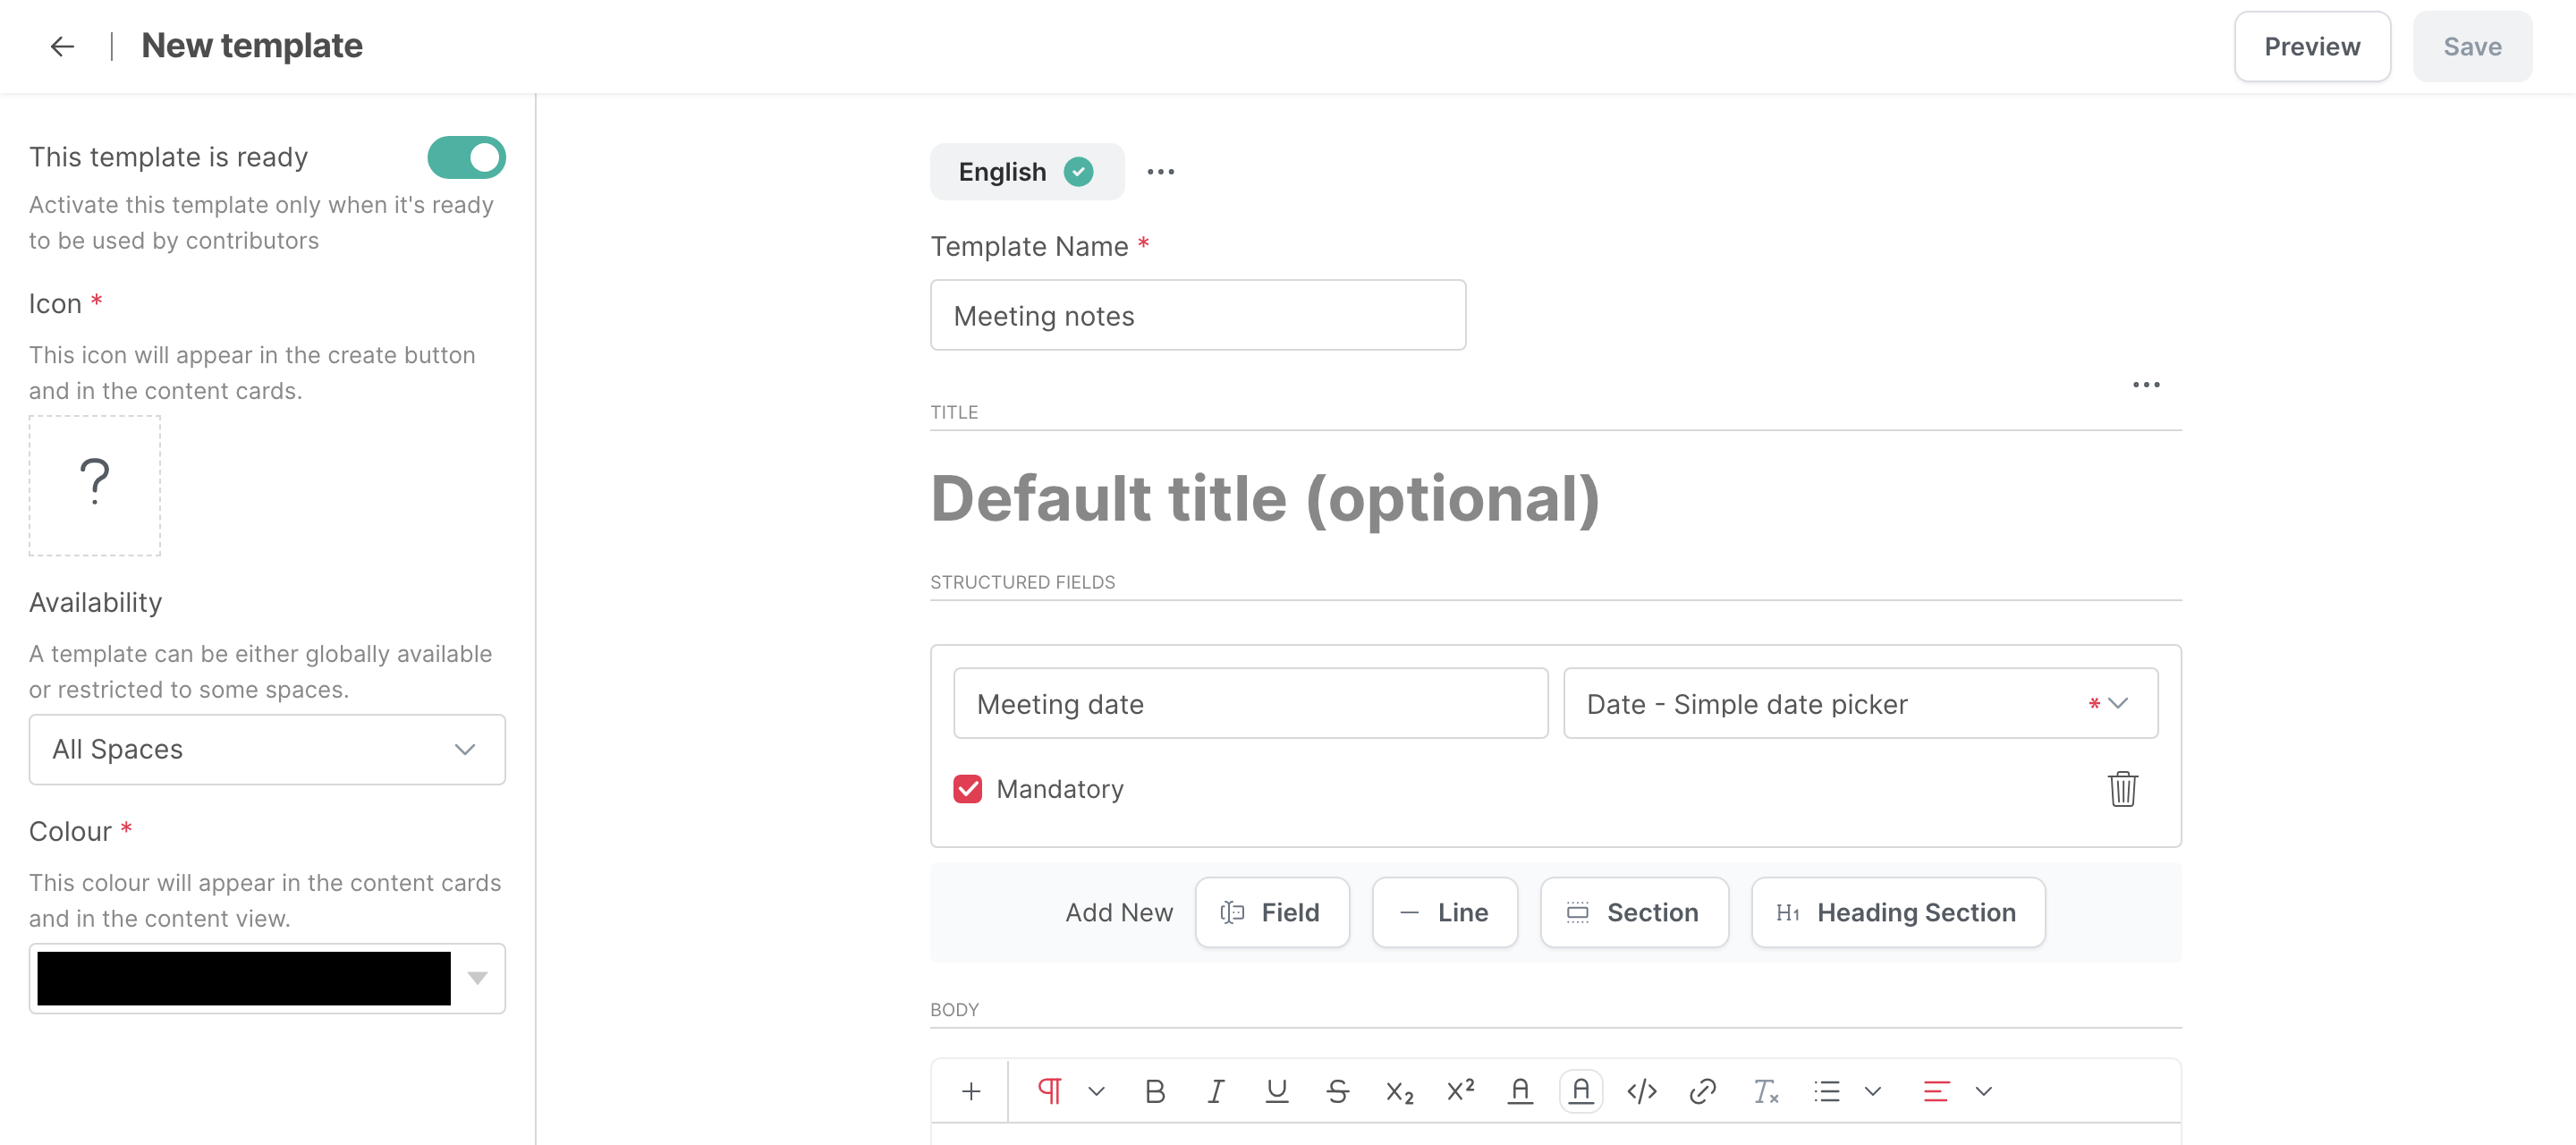The width and height of the screenshot is (2576, 1145).
Task: Add a new Field
Action: (x=1272, y=912)
